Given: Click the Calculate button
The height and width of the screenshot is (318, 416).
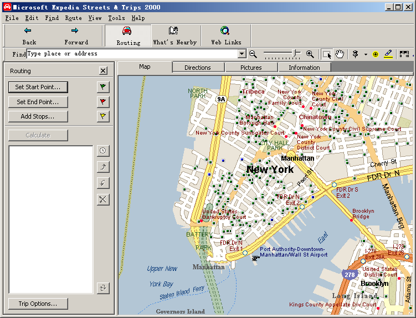Looking at the screenshot, I should point(38,135).
